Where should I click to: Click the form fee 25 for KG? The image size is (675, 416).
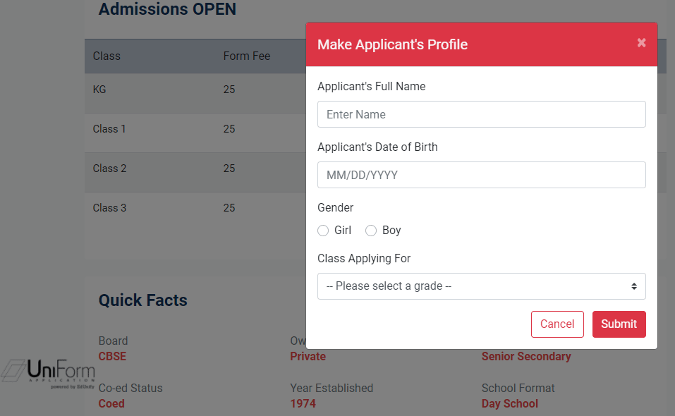229,90
